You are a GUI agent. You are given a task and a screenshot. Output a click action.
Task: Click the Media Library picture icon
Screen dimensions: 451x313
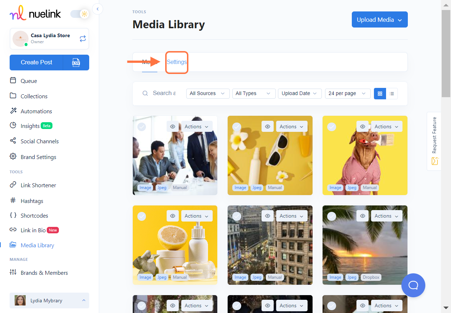click(x=13, y=245)
